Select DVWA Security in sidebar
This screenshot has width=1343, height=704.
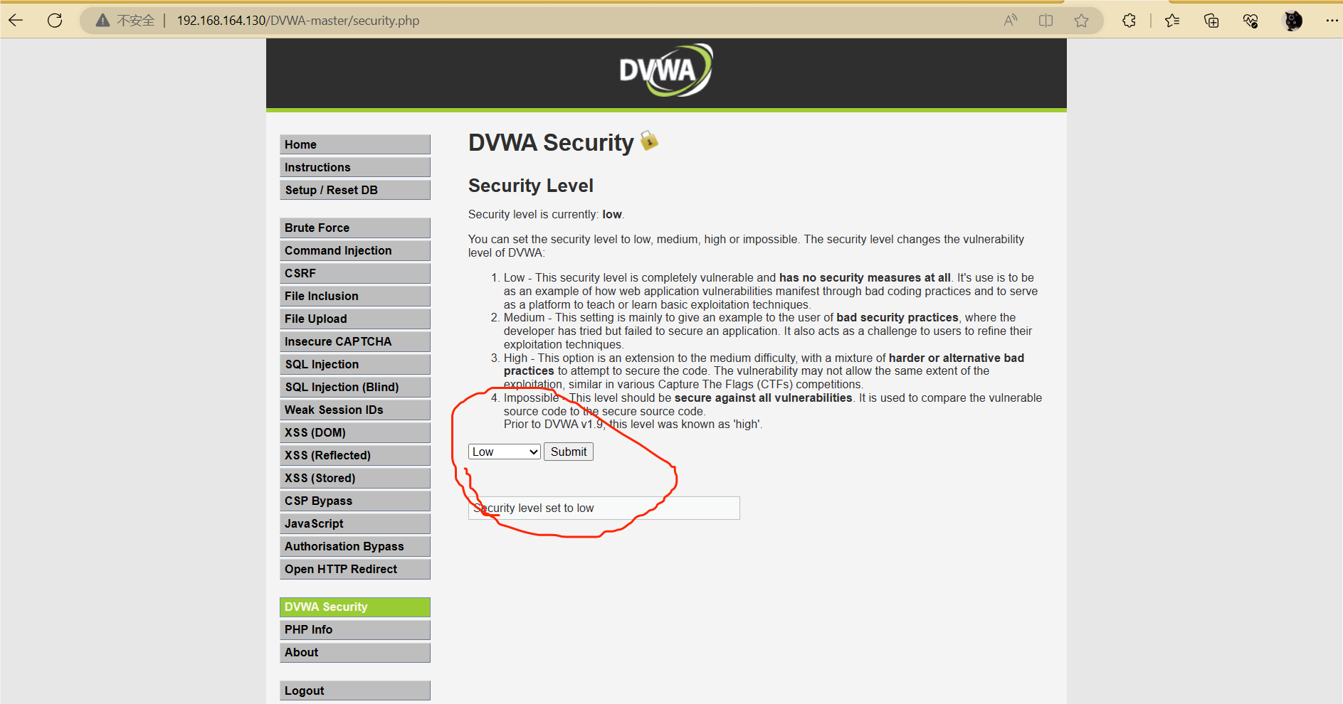click(355, 607)
